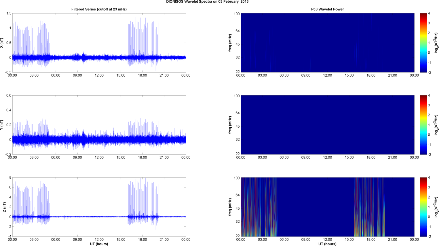The image size is (439, 246).
Task: Select the 'Filtered Series (cutoff at 23 mHz)' heading
Action: click(99, 9)
